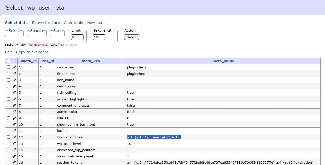Check the checkbox for first_name row
This screenshot has width=325, height=165.
click(9, 74)
